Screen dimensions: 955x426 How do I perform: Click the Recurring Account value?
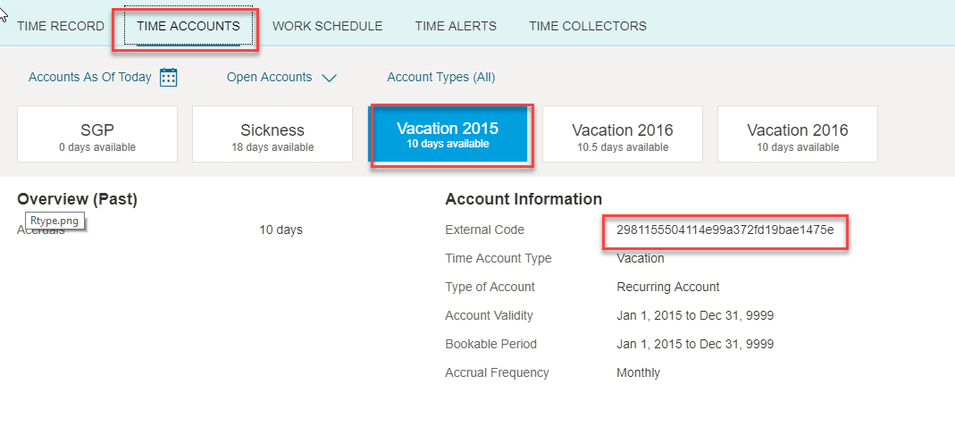pos(668,288)
